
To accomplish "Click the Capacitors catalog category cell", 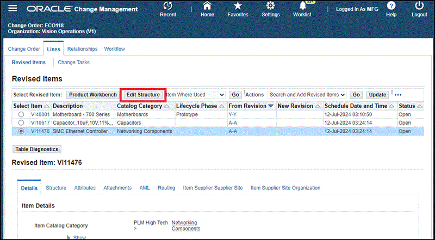I will click(x=129, y=123).
